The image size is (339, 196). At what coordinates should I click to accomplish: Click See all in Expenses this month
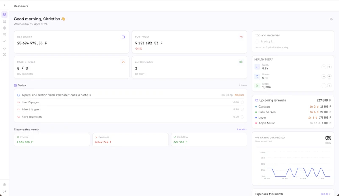coord(325,194)
